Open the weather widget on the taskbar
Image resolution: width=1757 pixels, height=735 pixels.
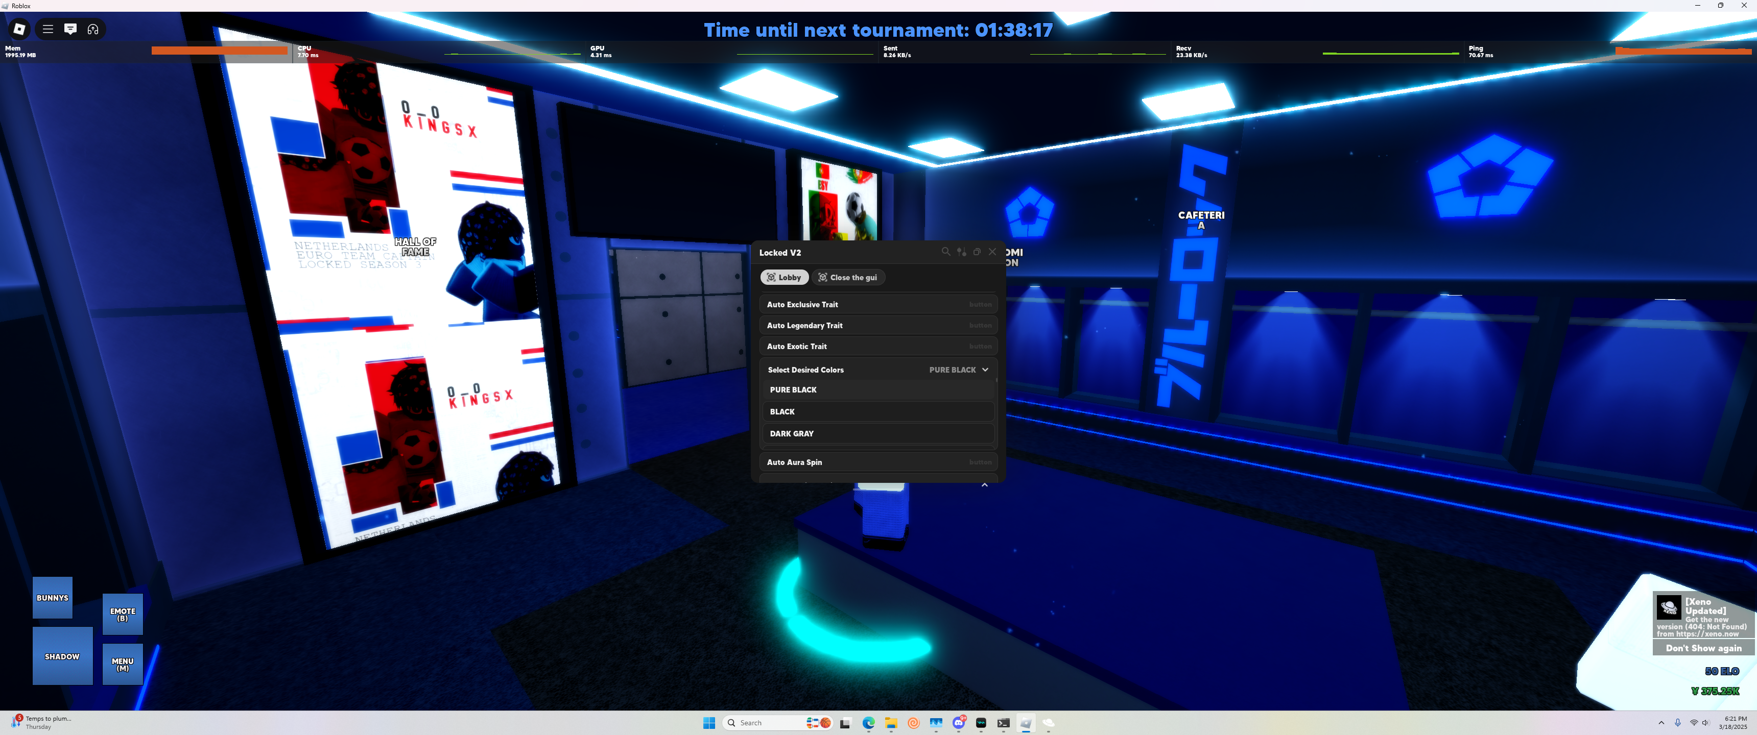point(41,723)
